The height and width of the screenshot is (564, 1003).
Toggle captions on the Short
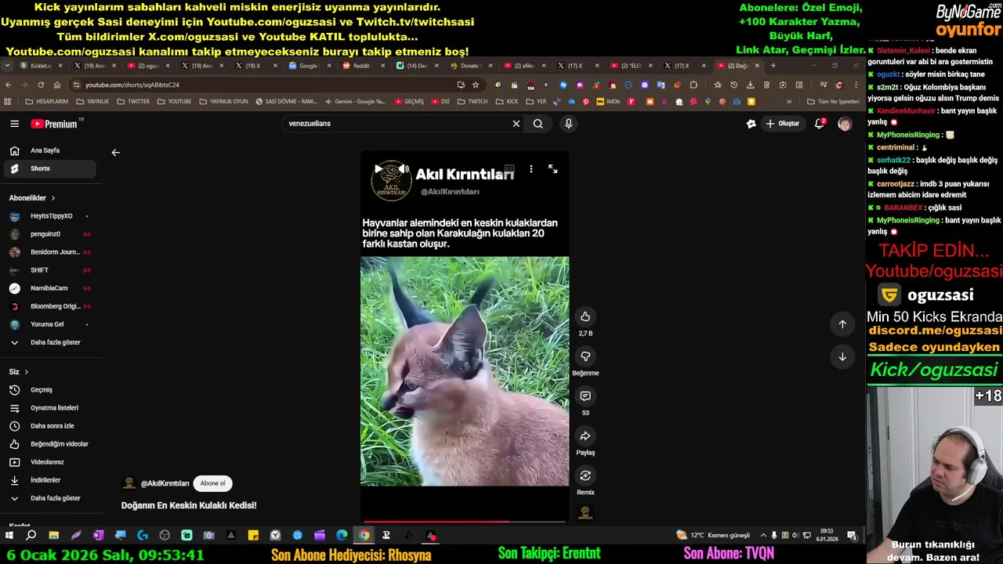pos(509,169)
